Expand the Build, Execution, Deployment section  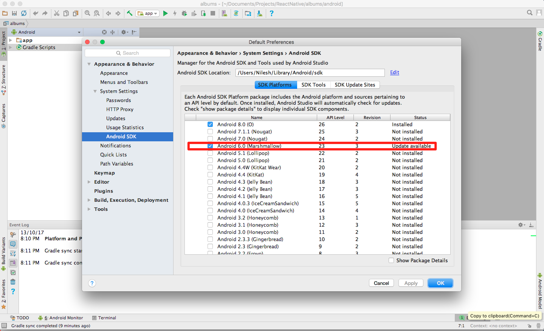(x=89, y=200)
